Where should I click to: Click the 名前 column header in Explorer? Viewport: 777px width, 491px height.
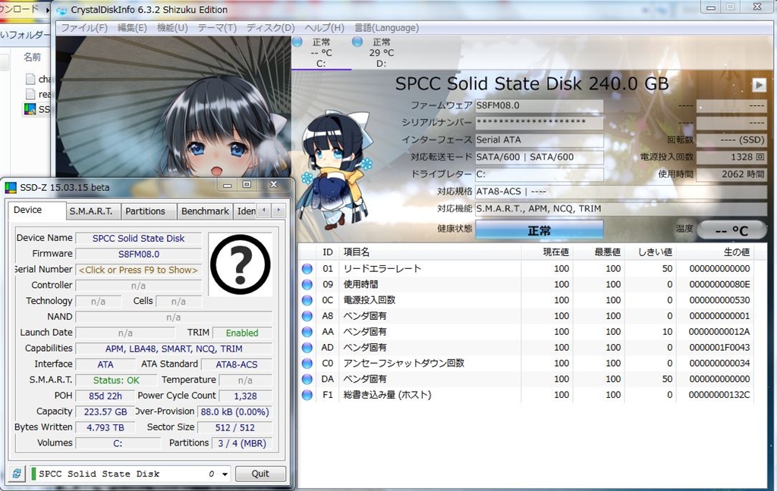point(32,57)
